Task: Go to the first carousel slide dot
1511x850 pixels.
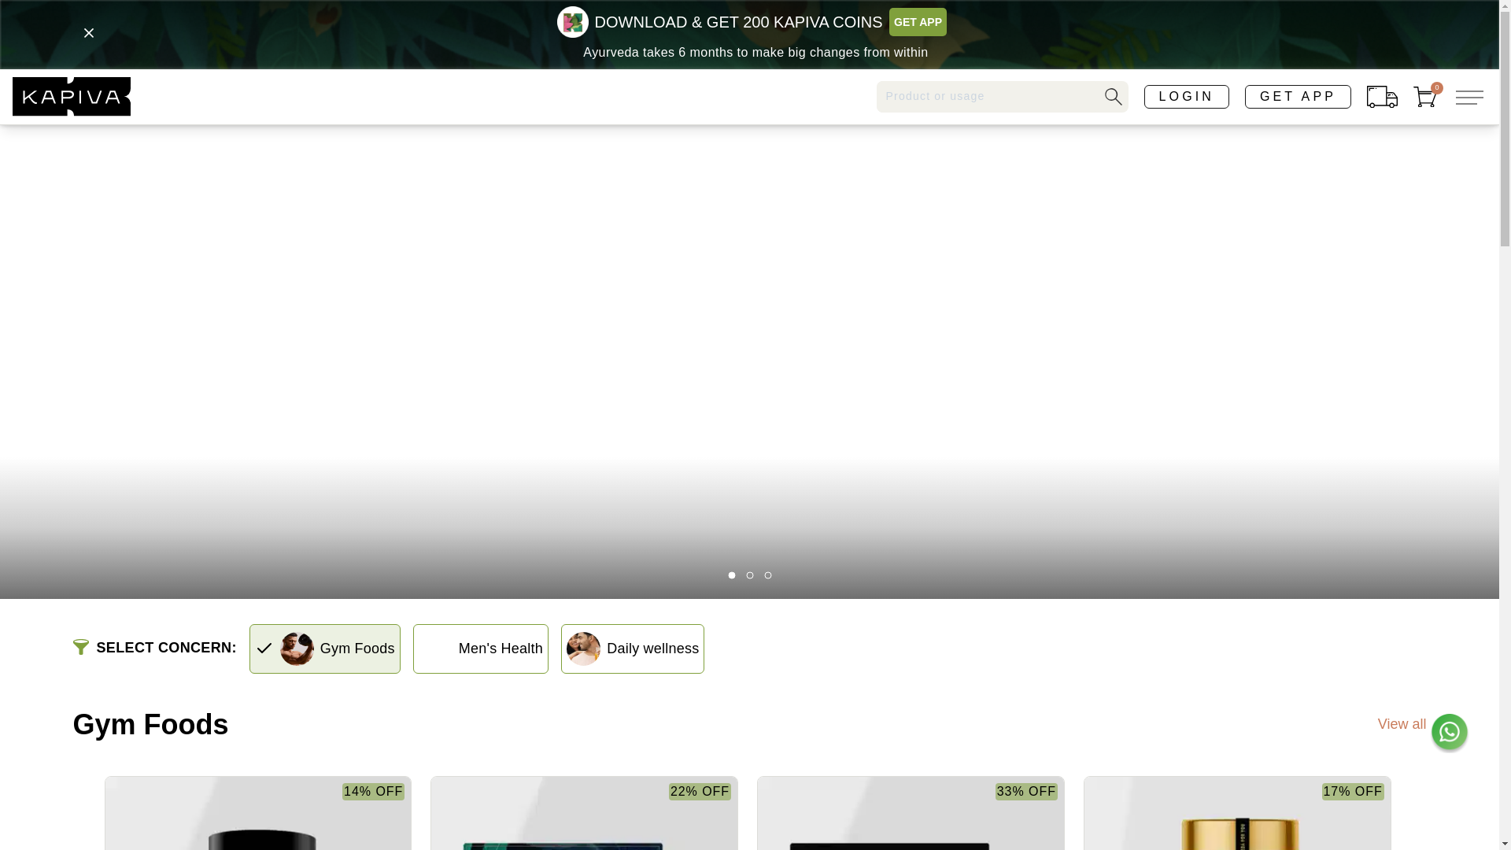Action: [732, 575]
